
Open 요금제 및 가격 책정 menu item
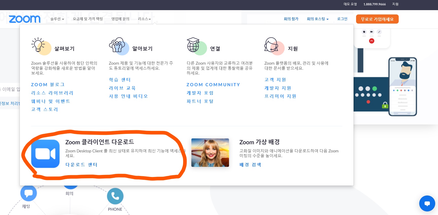(88, 19)
